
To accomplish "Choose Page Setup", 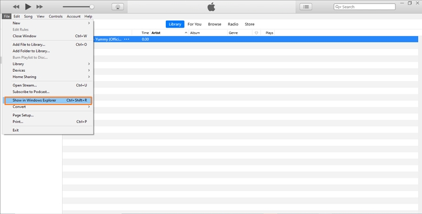I will click(x=48, y=115).
